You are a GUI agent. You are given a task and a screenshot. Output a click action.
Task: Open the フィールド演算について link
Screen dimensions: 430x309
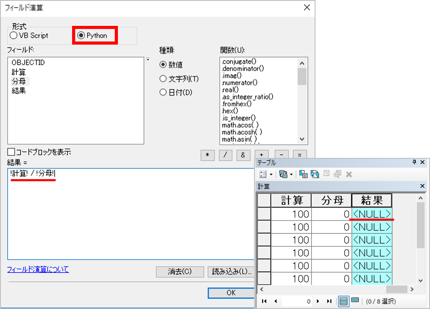[x=38, y=270]
